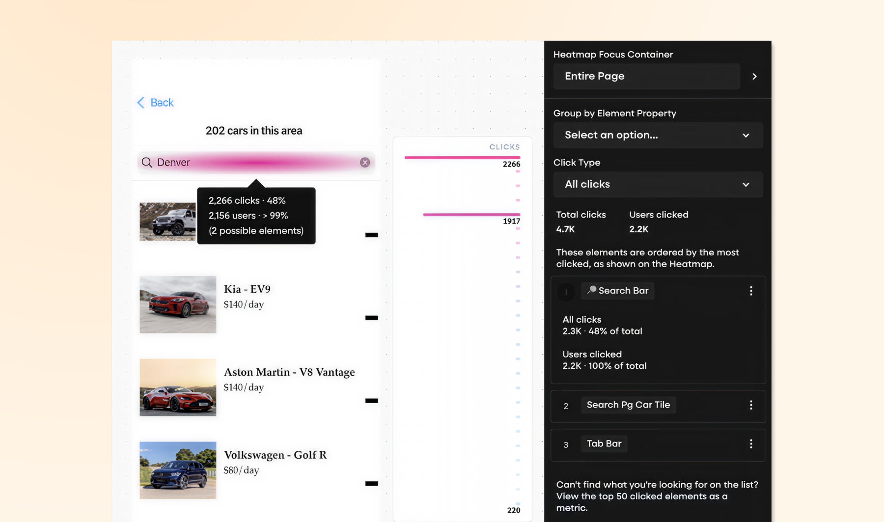Click the chevron on the Entire Page selector
The height and width of the screenshot is (522, 884).
[x=755, y=76]
